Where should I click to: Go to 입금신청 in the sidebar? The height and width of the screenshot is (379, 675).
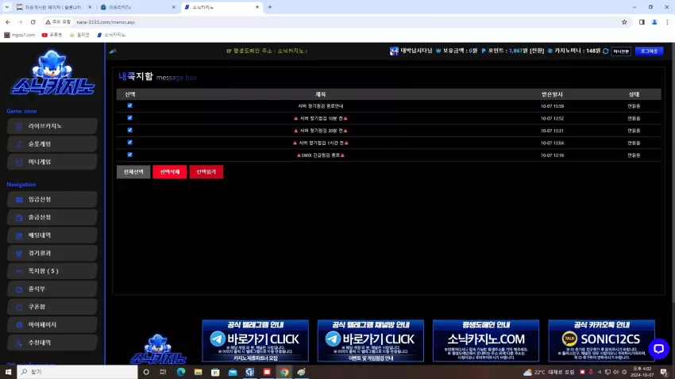[x=52, y=199]
